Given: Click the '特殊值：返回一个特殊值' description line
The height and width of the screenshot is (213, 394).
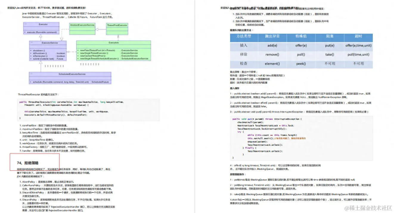Looking at the screenshot, I should coord(257,76).
